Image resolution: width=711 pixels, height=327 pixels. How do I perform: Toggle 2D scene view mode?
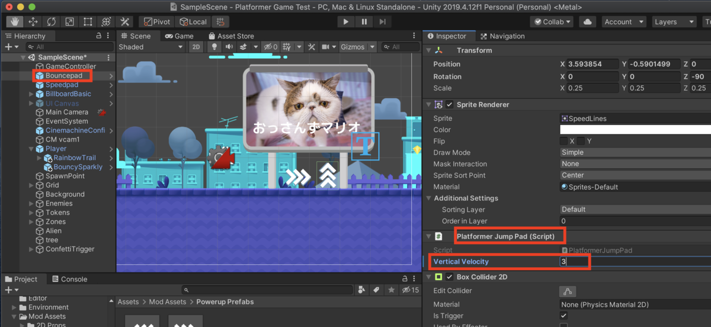pos(196,47)
